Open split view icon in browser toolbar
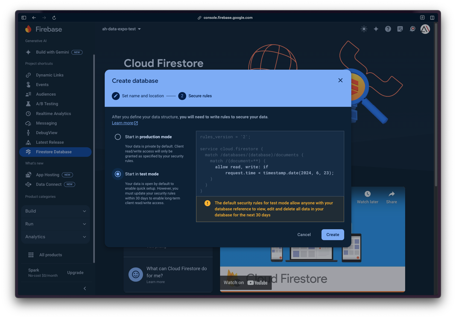The image size is (456, 318). 432,18
